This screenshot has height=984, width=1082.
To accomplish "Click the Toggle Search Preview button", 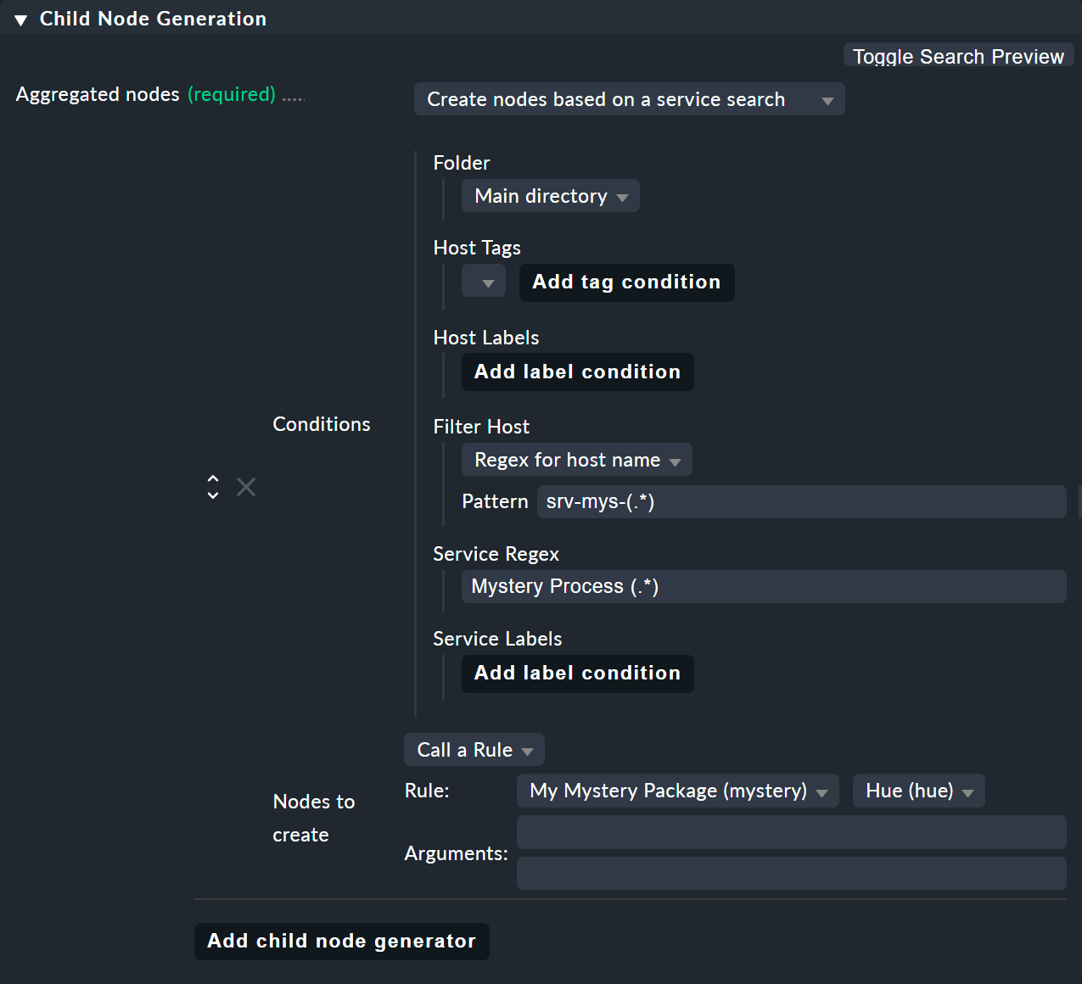I will click(x=957, y=56).
